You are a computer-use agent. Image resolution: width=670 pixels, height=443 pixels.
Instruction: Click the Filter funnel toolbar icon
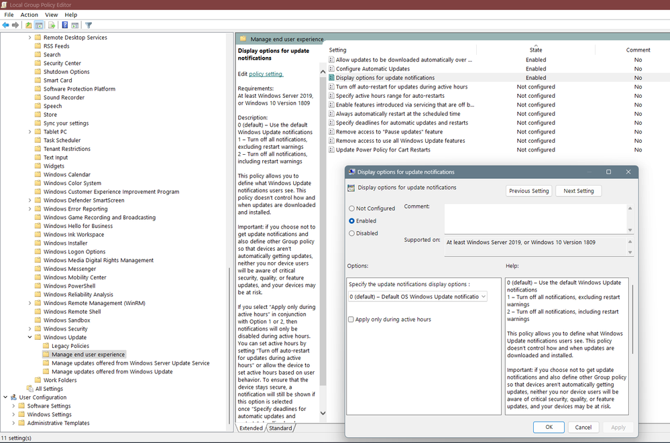pos(89,25)
